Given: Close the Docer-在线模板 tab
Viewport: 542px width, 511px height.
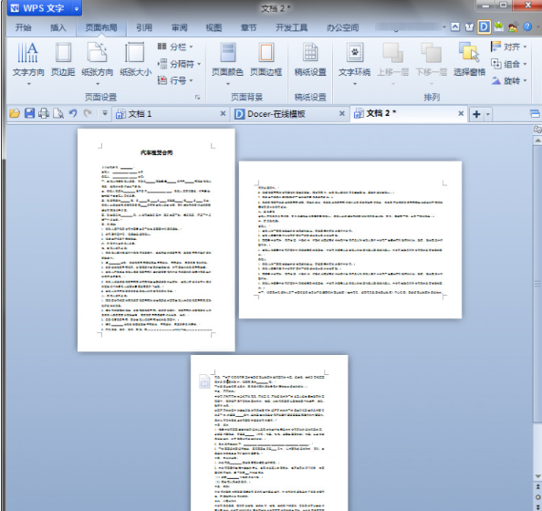Looking at the screenshot, I should coord(342,113).
